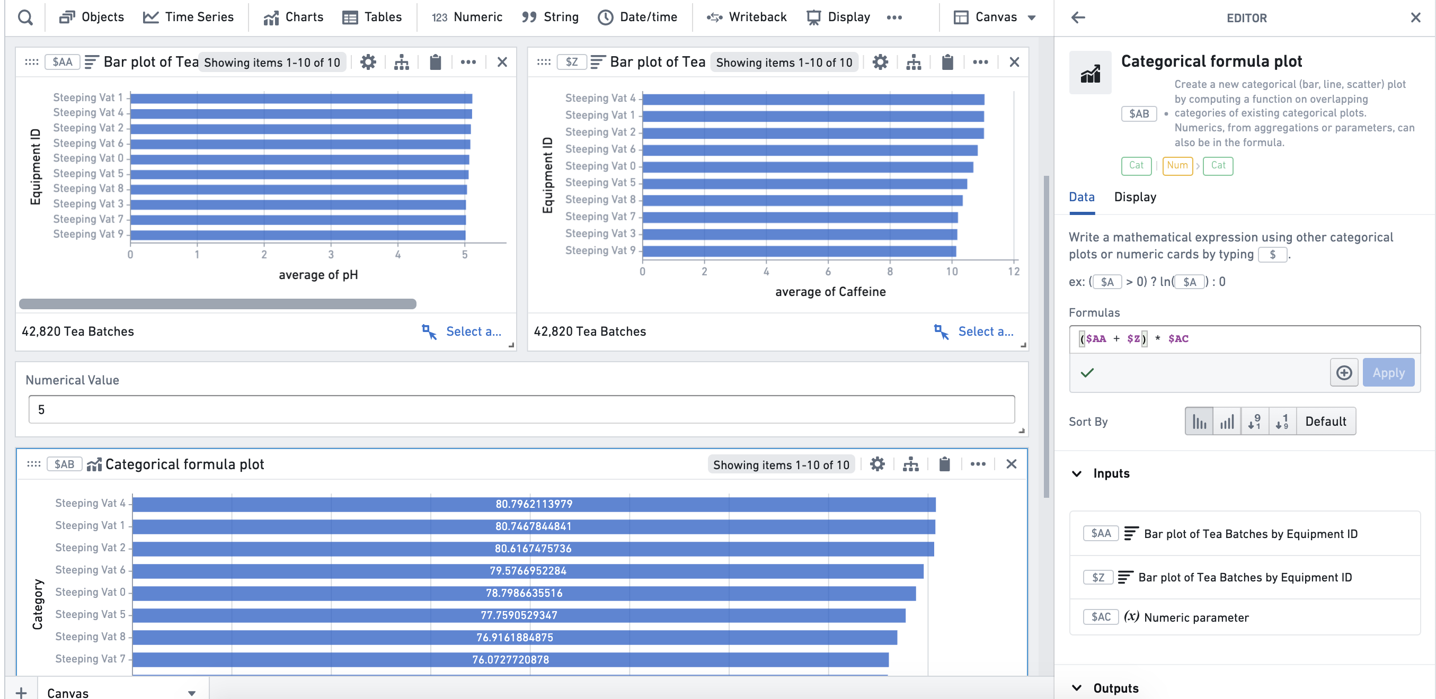Click hierarchy icon on Categorical formula plot
This screenshot has height=699, width=1436.
tap(911, 464)
